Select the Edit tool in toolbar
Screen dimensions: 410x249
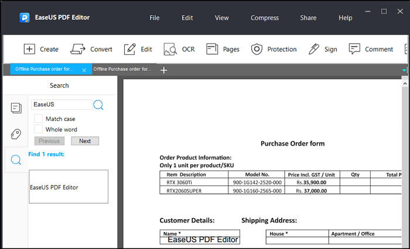pyautogui.click(x=138, y=49)
